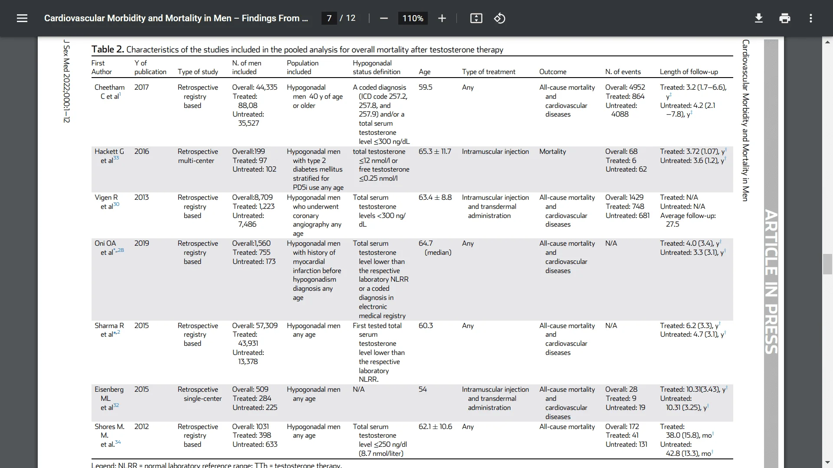This screenshot has height=468, width=833.
Task: Open the sidebar hamburger menu
Action: pyautogui.click(x=22, y=18)
